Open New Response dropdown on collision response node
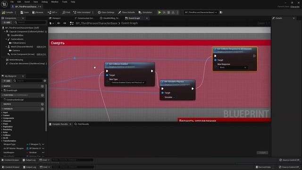 point(233,68)
